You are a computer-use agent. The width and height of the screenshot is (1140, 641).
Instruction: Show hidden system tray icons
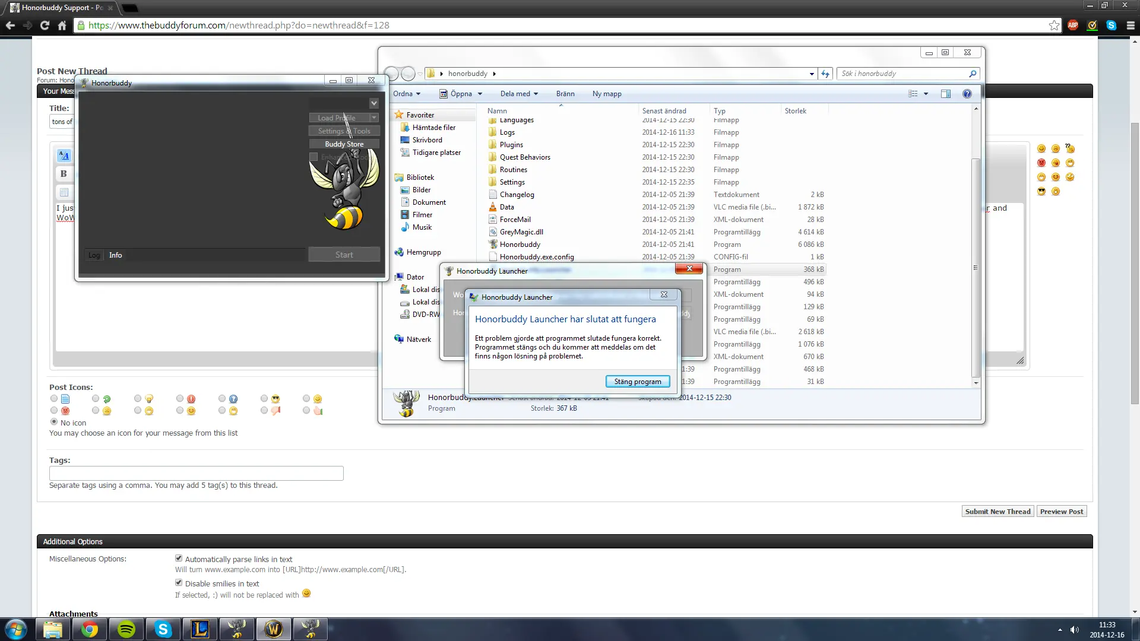[1060, 630]
